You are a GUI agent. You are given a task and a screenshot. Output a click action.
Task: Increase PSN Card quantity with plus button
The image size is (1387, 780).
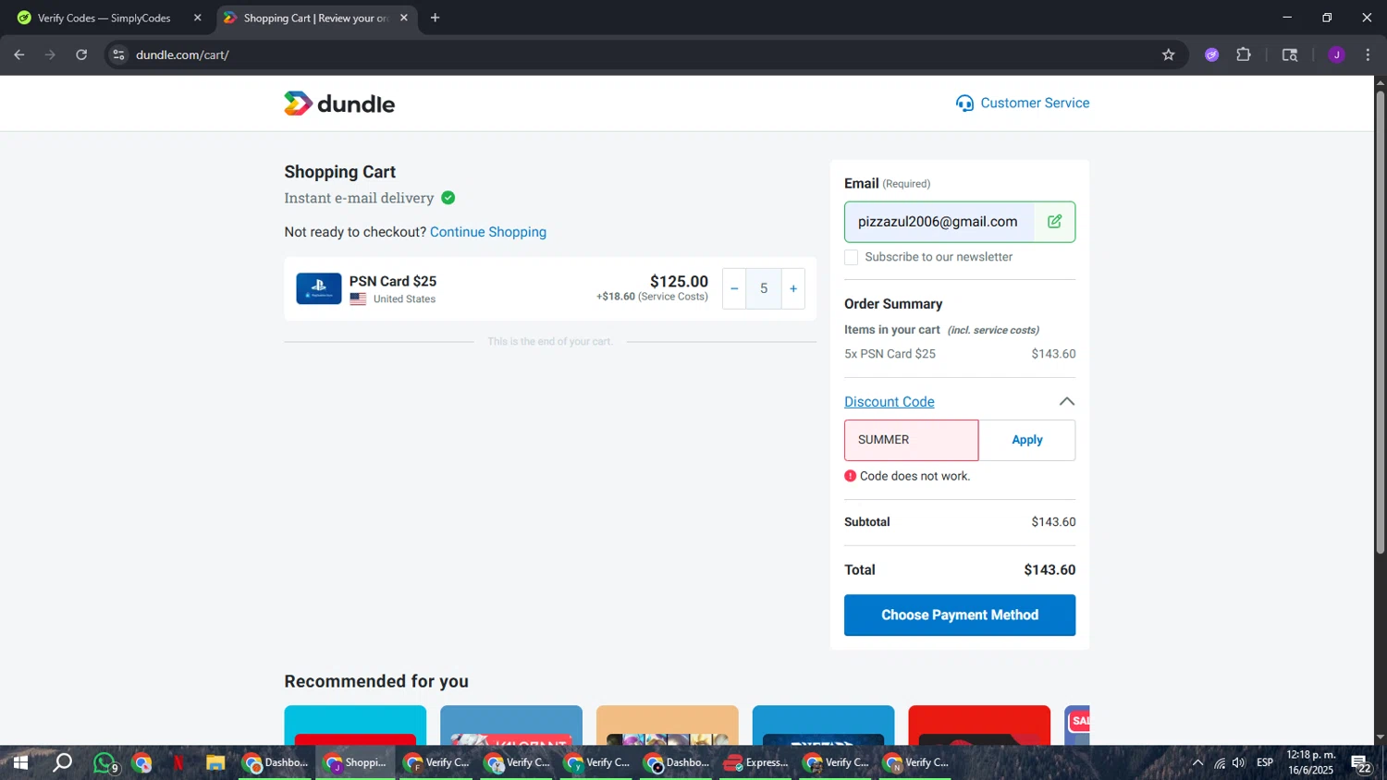coord(793,288)
